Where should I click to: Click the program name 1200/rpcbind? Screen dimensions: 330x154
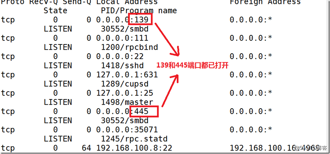pos(130,47)
